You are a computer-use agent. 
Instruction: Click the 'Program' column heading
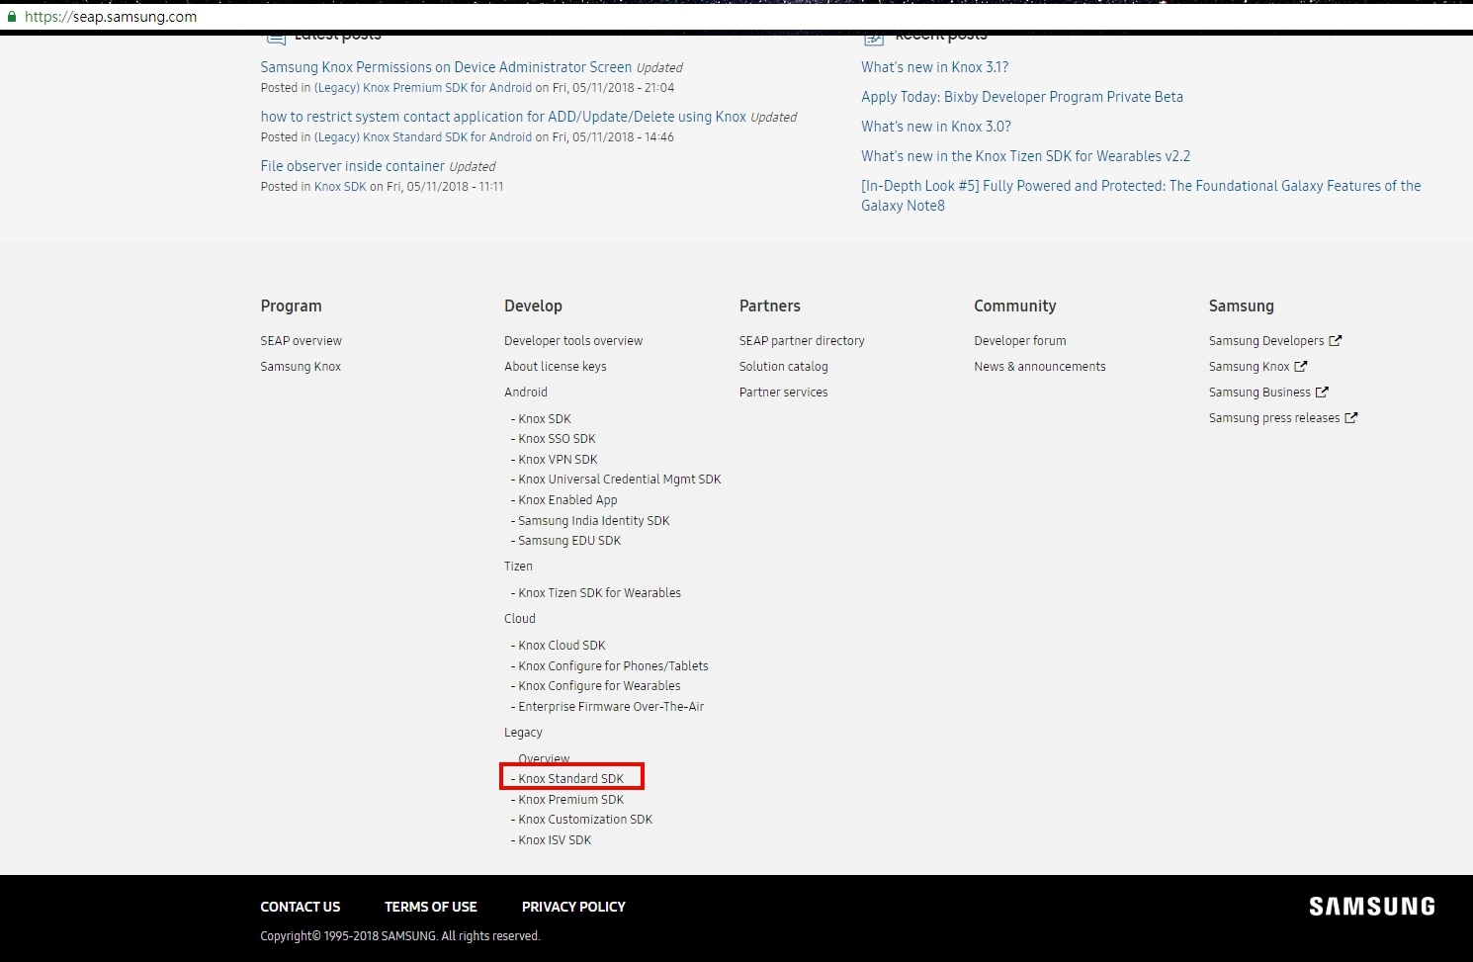pyautogui.click(x=291, y=306)
